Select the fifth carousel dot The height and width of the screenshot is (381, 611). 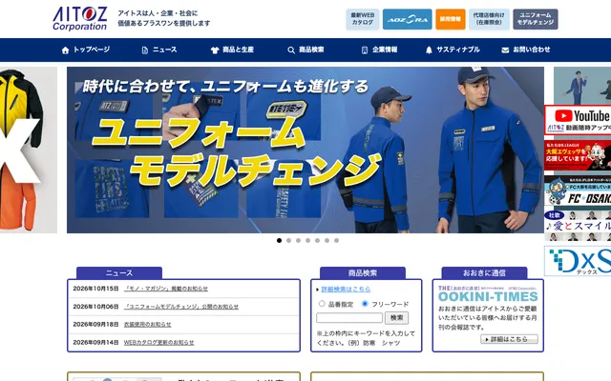click(317, 241)
